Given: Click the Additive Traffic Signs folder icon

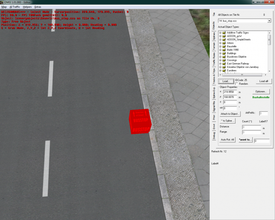Looking at the screenshot, I should pos(224,33).
